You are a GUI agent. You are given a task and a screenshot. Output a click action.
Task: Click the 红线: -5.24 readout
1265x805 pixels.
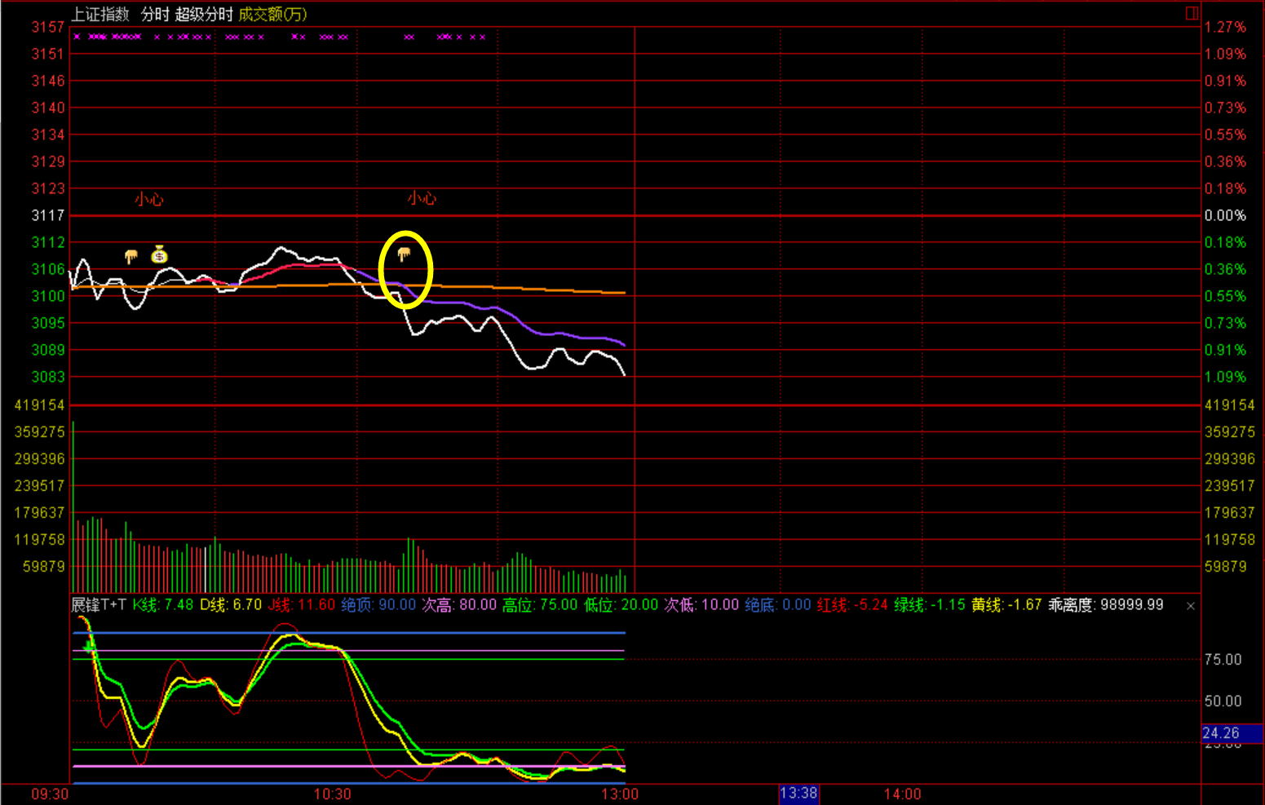point(852,604)
